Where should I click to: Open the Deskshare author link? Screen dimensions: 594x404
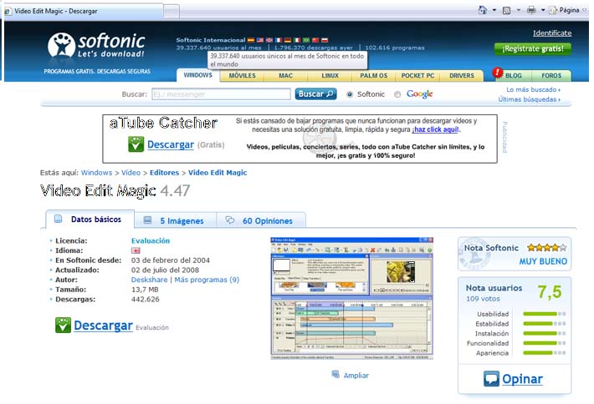coord(149,280)
